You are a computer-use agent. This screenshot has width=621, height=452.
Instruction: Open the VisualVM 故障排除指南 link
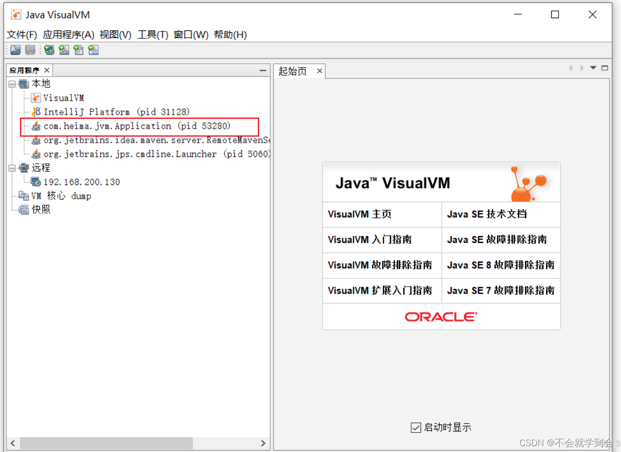point(380,266)
